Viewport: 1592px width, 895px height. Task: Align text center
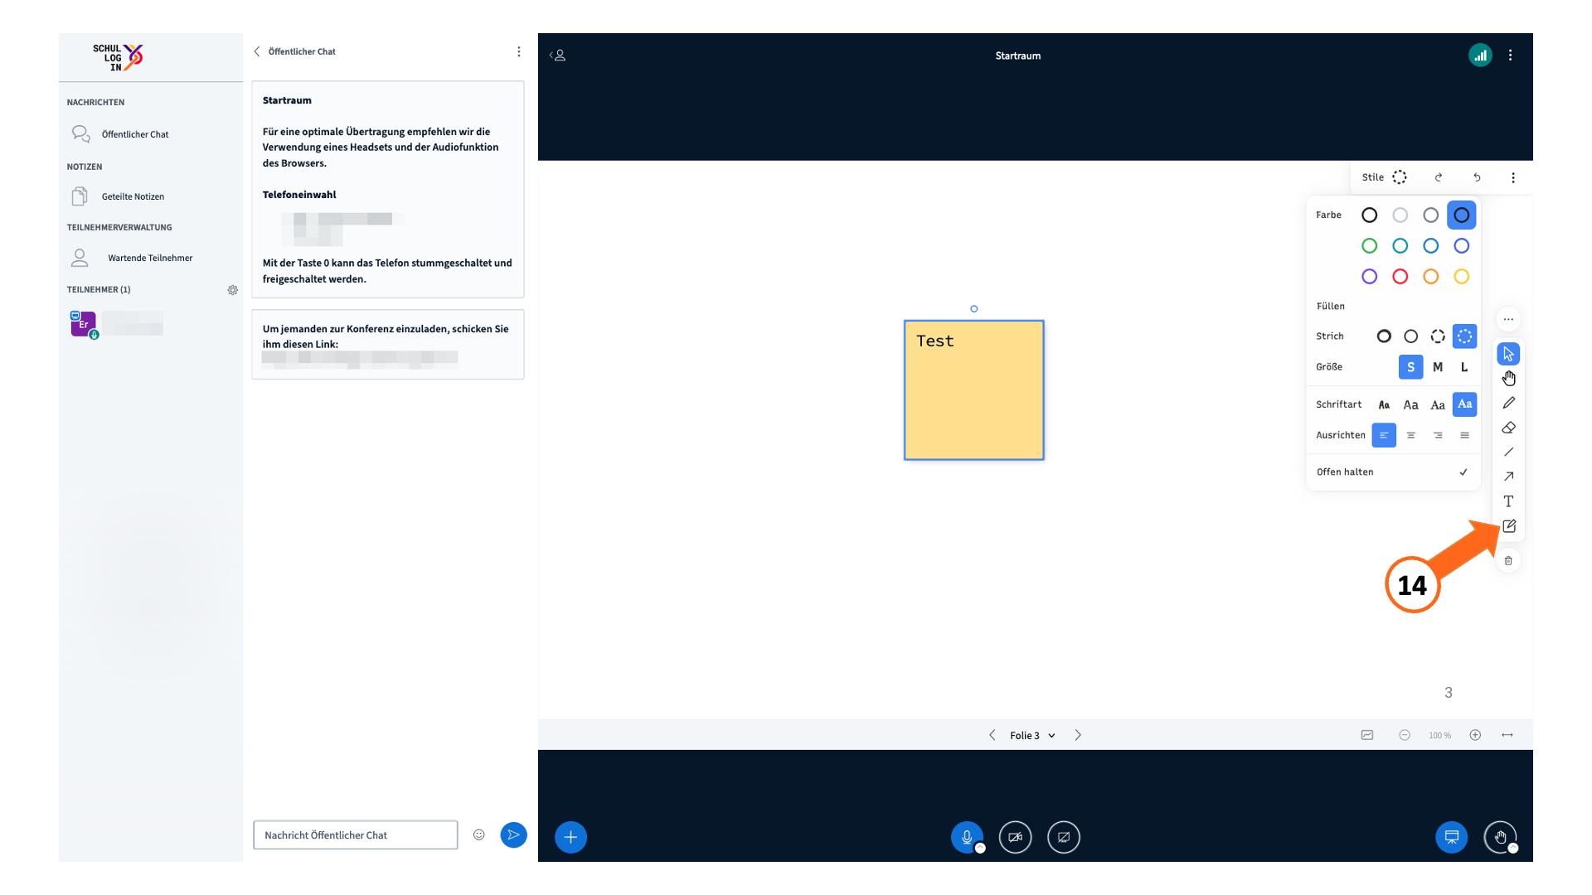(x=1410, y=435)
